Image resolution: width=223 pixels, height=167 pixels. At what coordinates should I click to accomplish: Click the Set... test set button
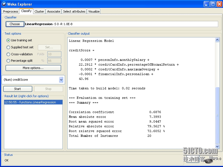[x=49, y=47]
